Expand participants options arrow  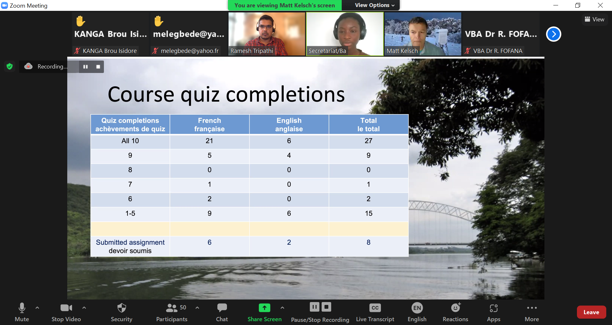[x=197, y=308]
